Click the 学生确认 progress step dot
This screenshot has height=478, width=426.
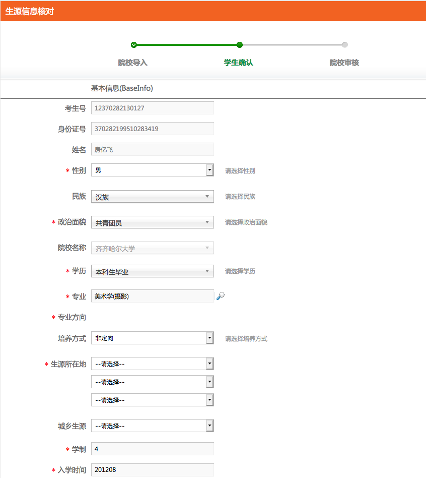[240, 45]
